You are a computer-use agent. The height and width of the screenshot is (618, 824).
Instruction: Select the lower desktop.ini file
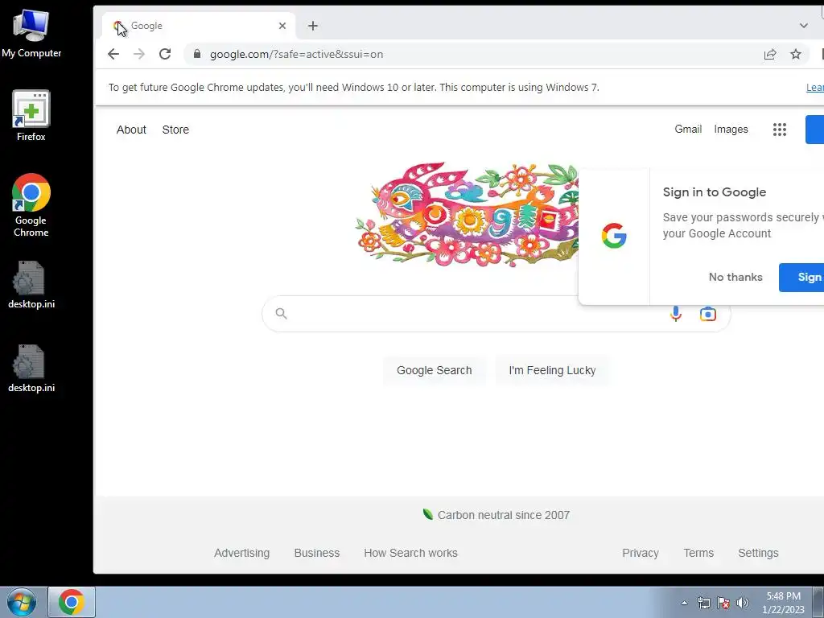point(31,369)
